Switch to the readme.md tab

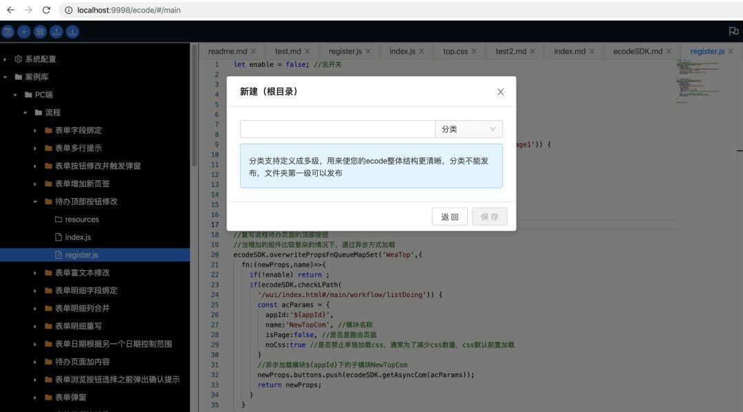click(227, 51)
